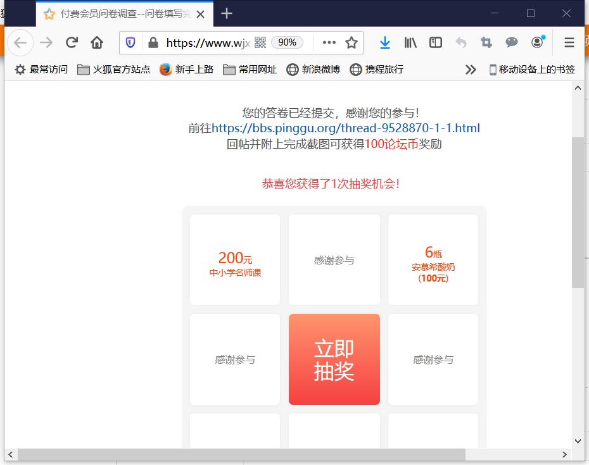Open 火狐官方站点 bookmark folder
This screenshot has height=465, width=589.
click(x=113, y=70)
